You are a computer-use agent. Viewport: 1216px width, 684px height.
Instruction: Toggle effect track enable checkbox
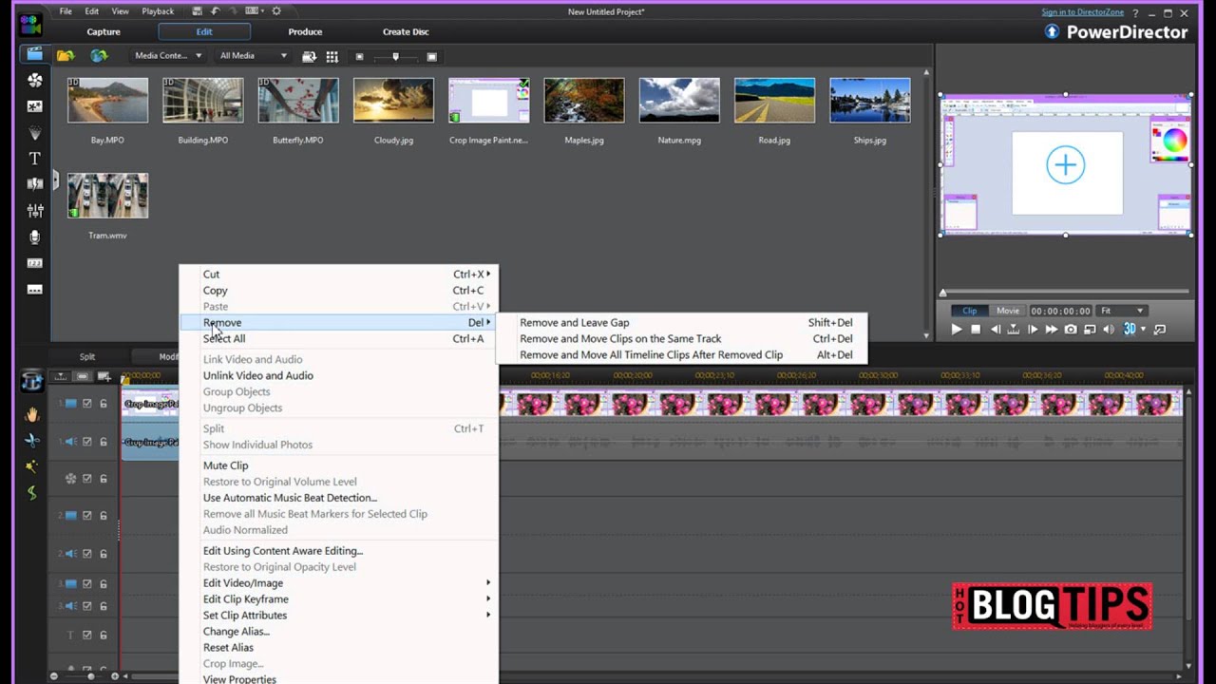tap(87, 479)
